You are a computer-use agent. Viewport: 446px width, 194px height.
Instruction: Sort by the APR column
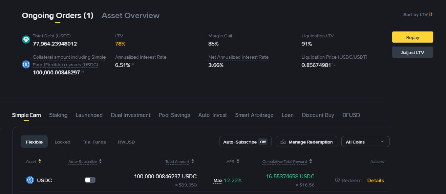click(x=233, y=162)
